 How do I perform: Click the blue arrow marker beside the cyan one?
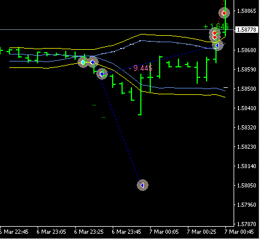tap(93, 62)
